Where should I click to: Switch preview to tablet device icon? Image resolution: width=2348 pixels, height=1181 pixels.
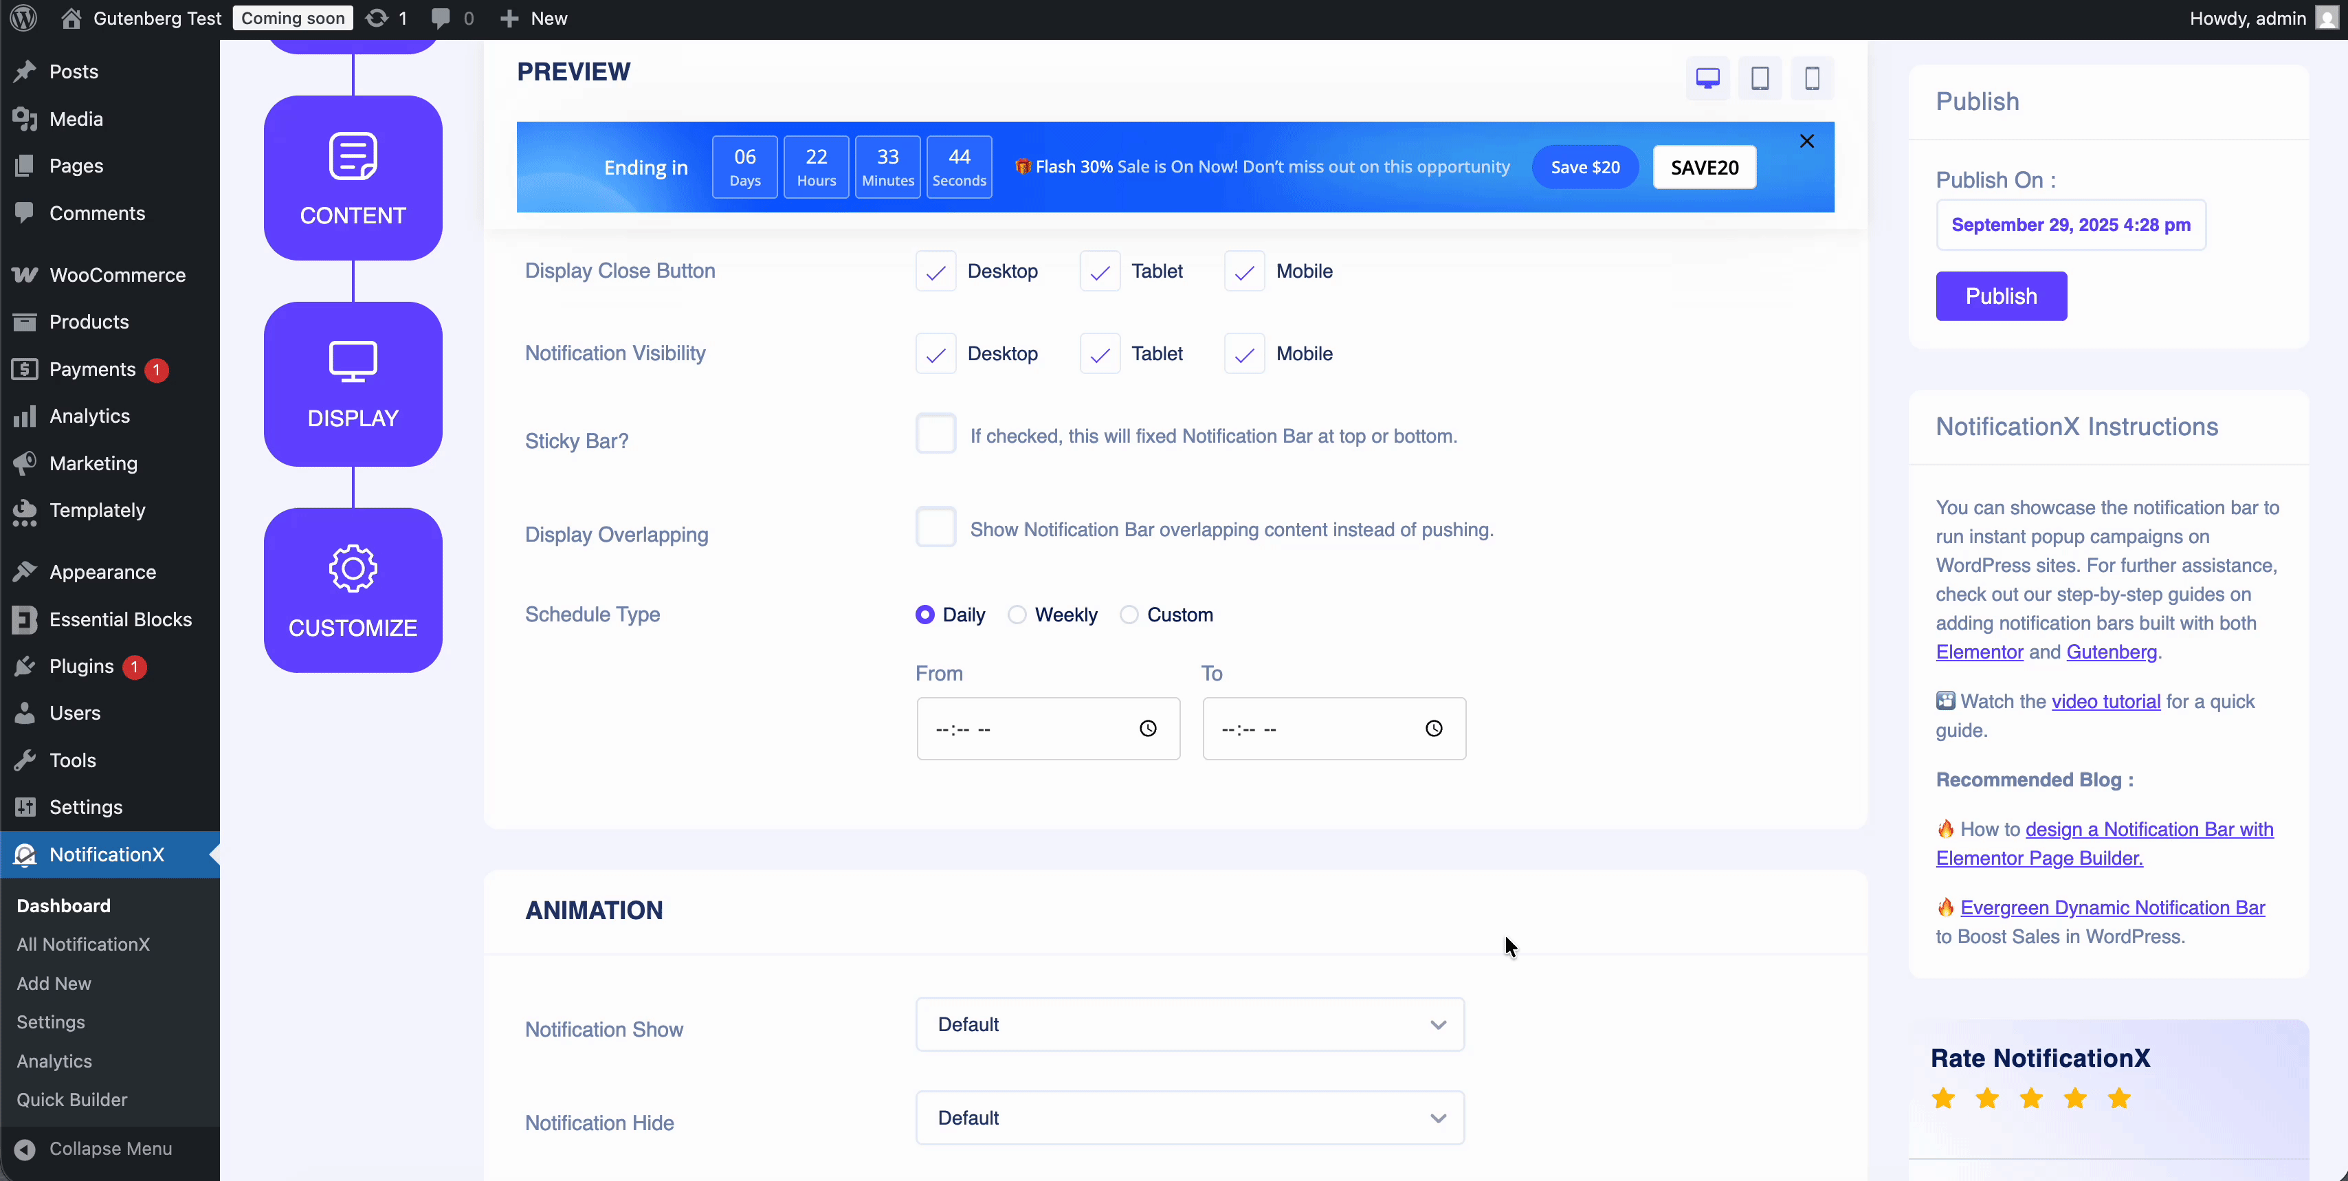pos(1759,78)
